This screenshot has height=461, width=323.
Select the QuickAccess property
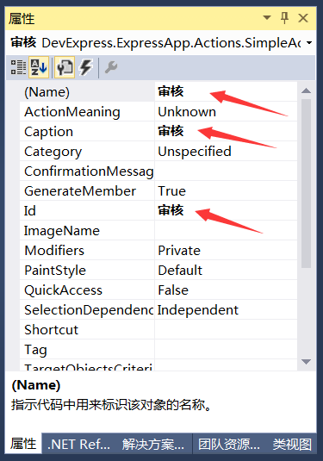87,290
